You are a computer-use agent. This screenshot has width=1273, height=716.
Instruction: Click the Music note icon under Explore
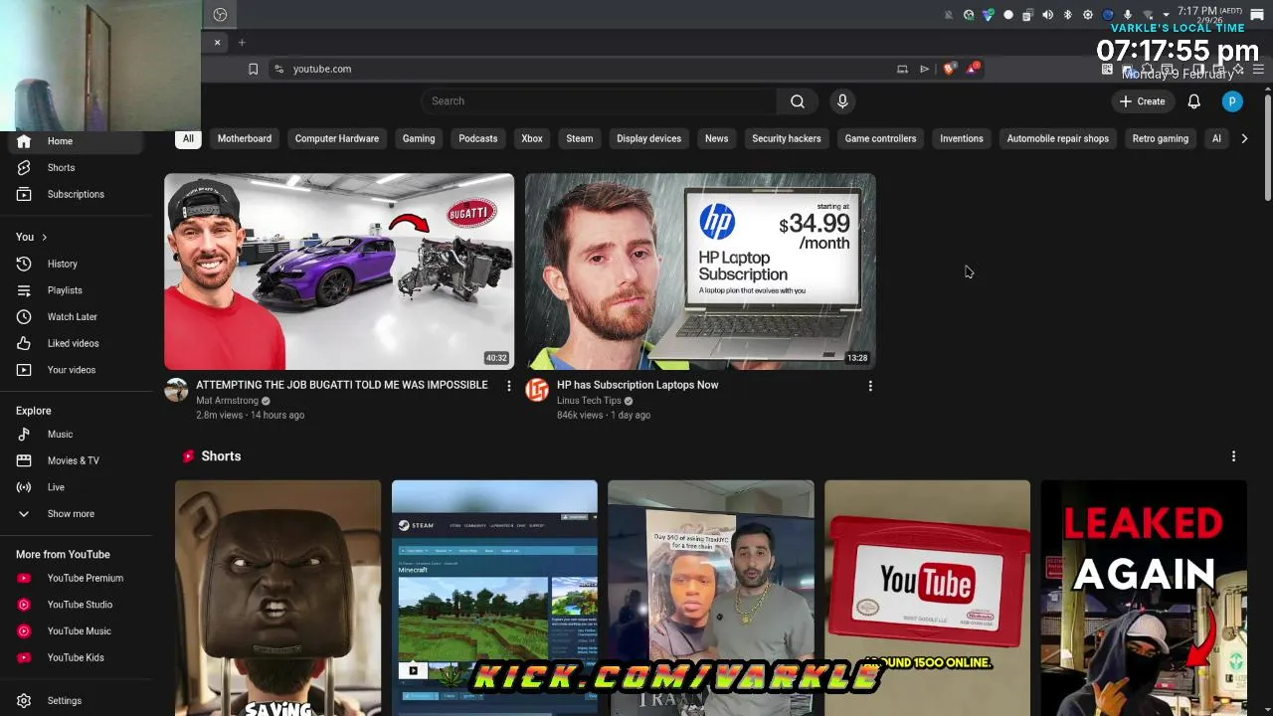[24, 434]
